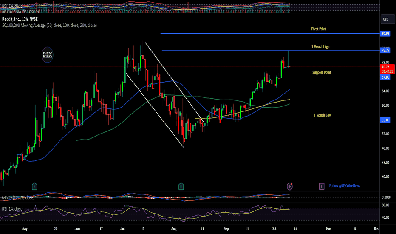Click the 75.36 price tag

[x=385, y=50]
